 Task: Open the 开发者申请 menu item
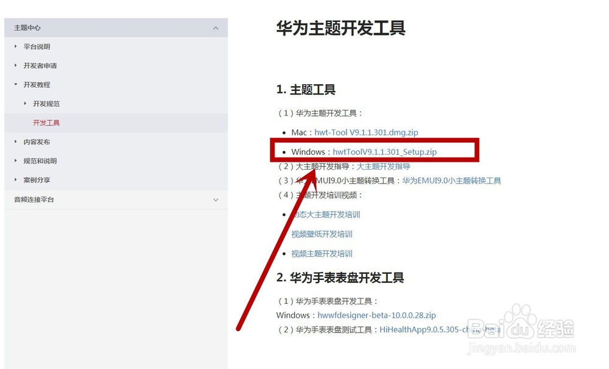coord(40,66)
